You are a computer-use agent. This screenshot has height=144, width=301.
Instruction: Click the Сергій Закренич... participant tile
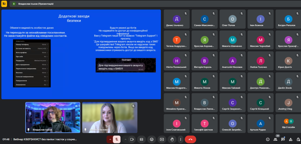[232, 103]
